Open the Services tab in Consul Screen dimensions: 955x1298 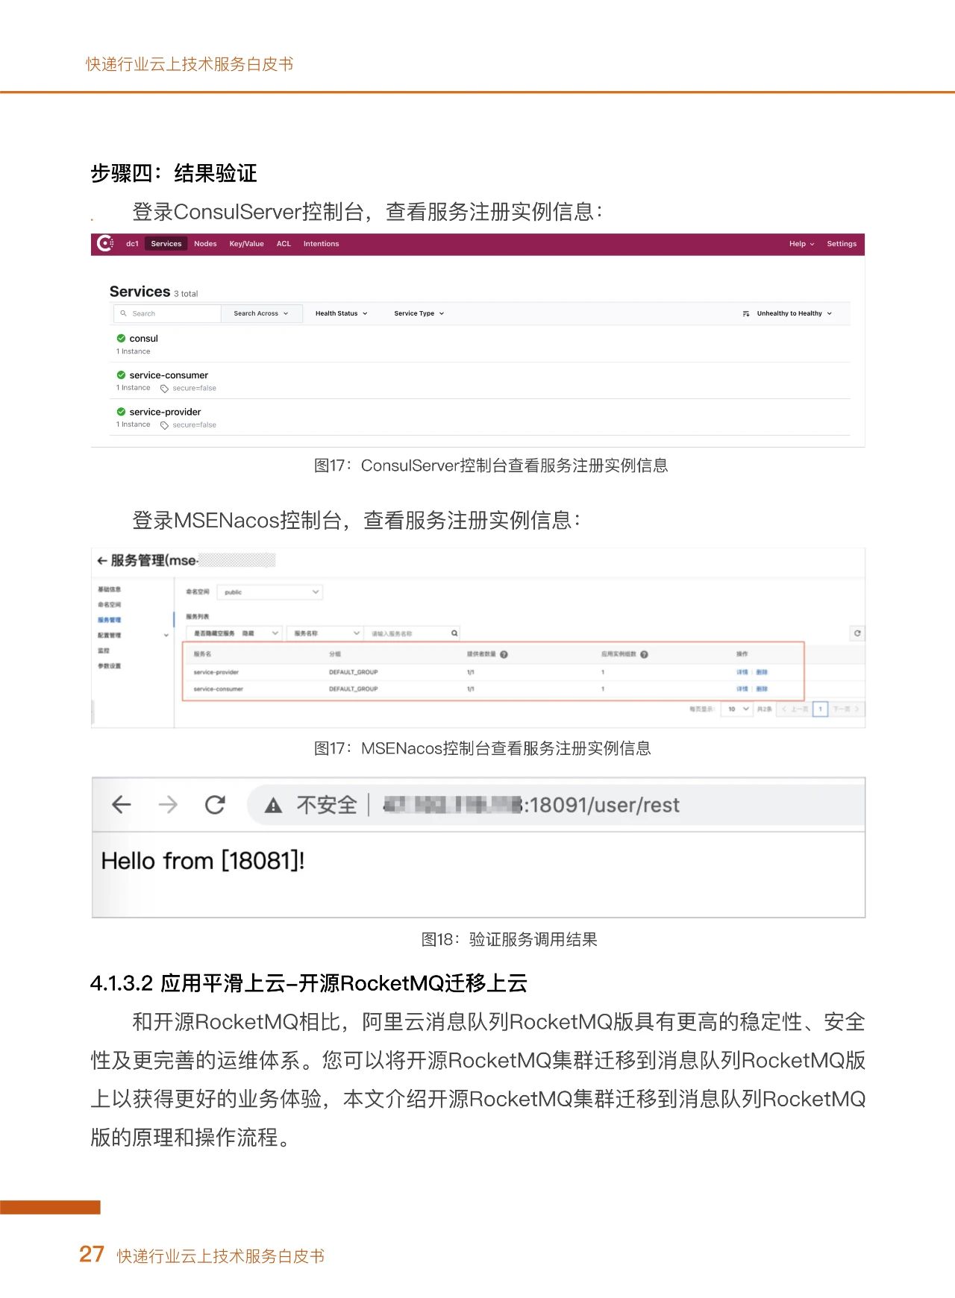coord(166,244)
